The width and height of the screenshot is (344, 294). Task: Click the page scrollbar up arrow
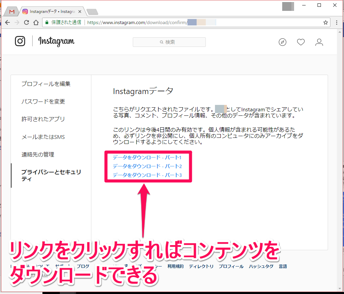tap(340, 32)
